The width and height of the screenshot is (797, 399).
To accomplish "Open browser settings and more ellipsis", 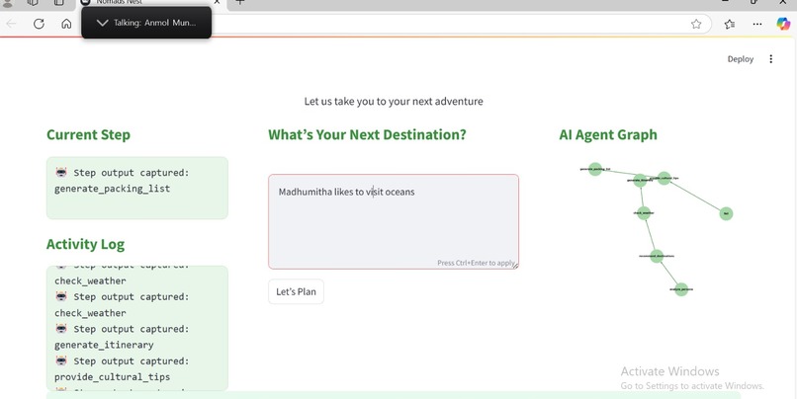I will tap(756, 24).
